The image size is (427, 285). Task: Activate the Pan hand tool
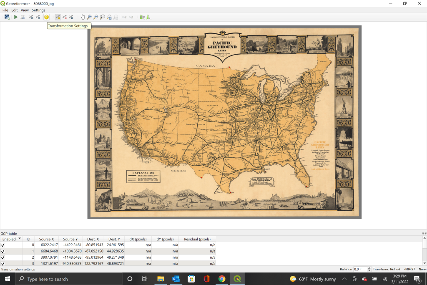(83, 17)
